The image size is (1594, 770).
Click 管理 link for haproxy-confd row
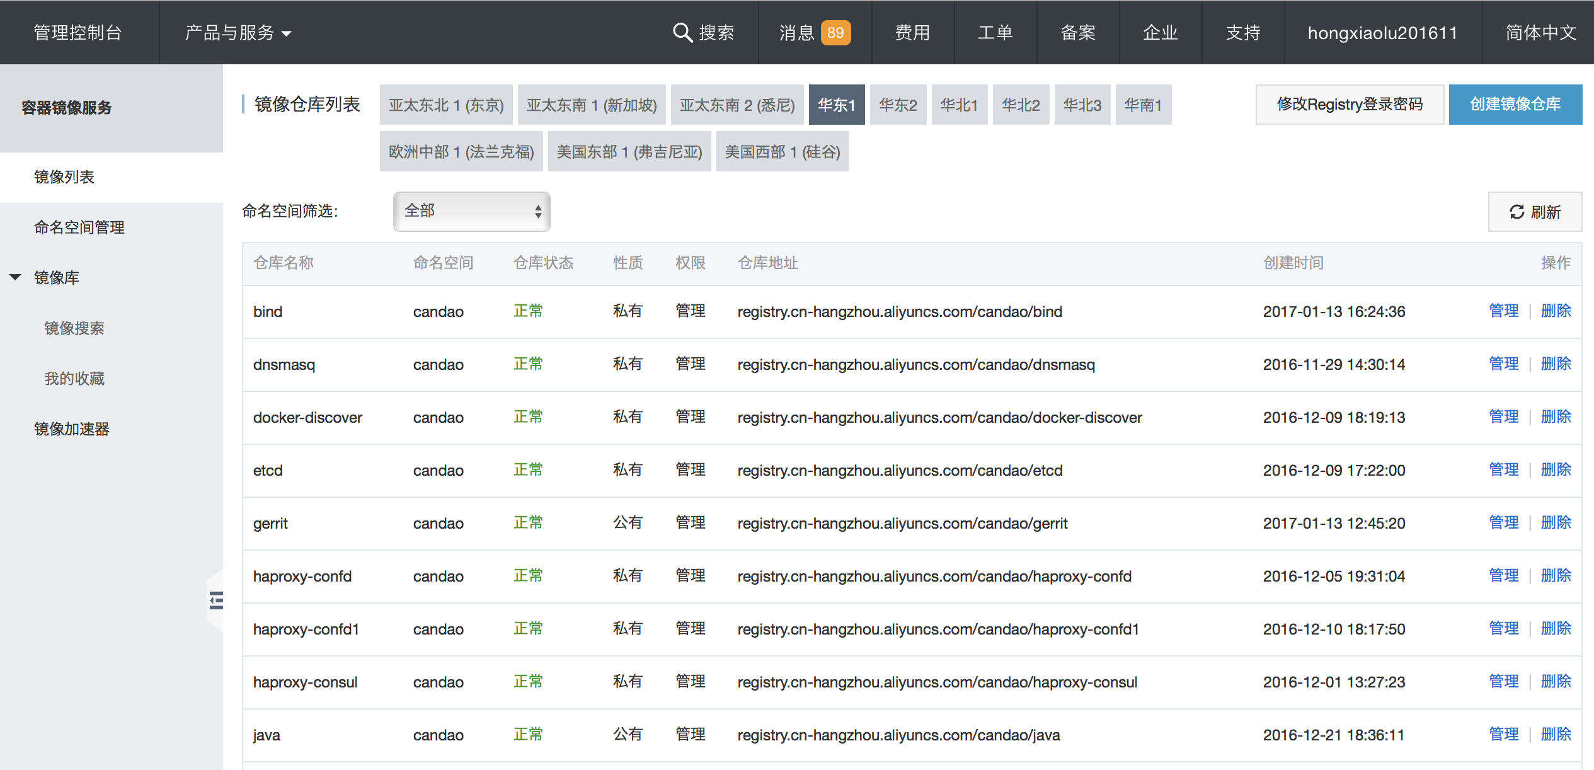click(1503, 576)
